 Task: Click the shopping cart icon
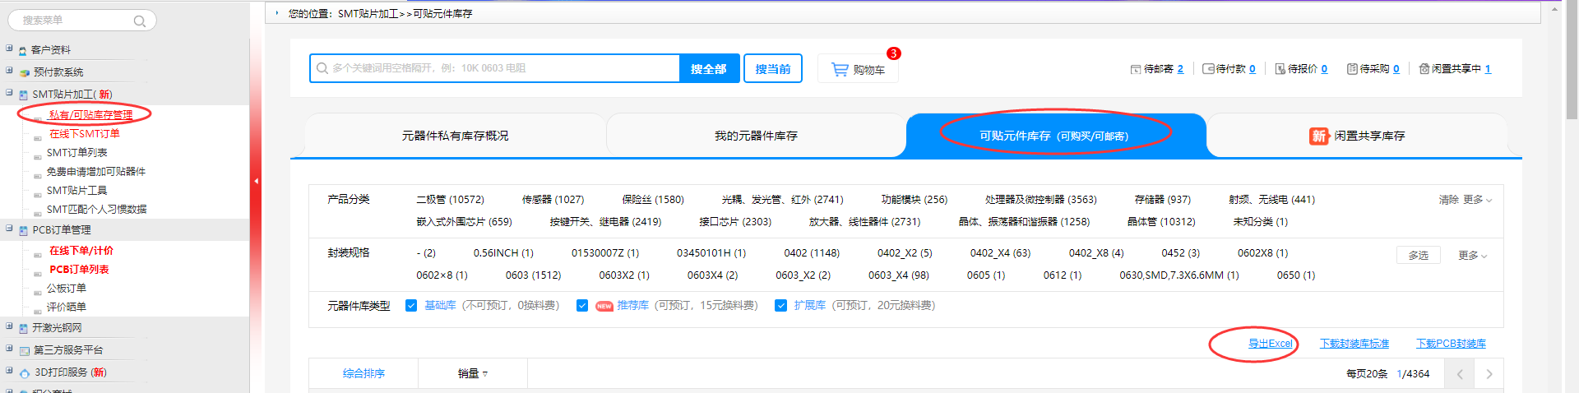coord(840,70)
